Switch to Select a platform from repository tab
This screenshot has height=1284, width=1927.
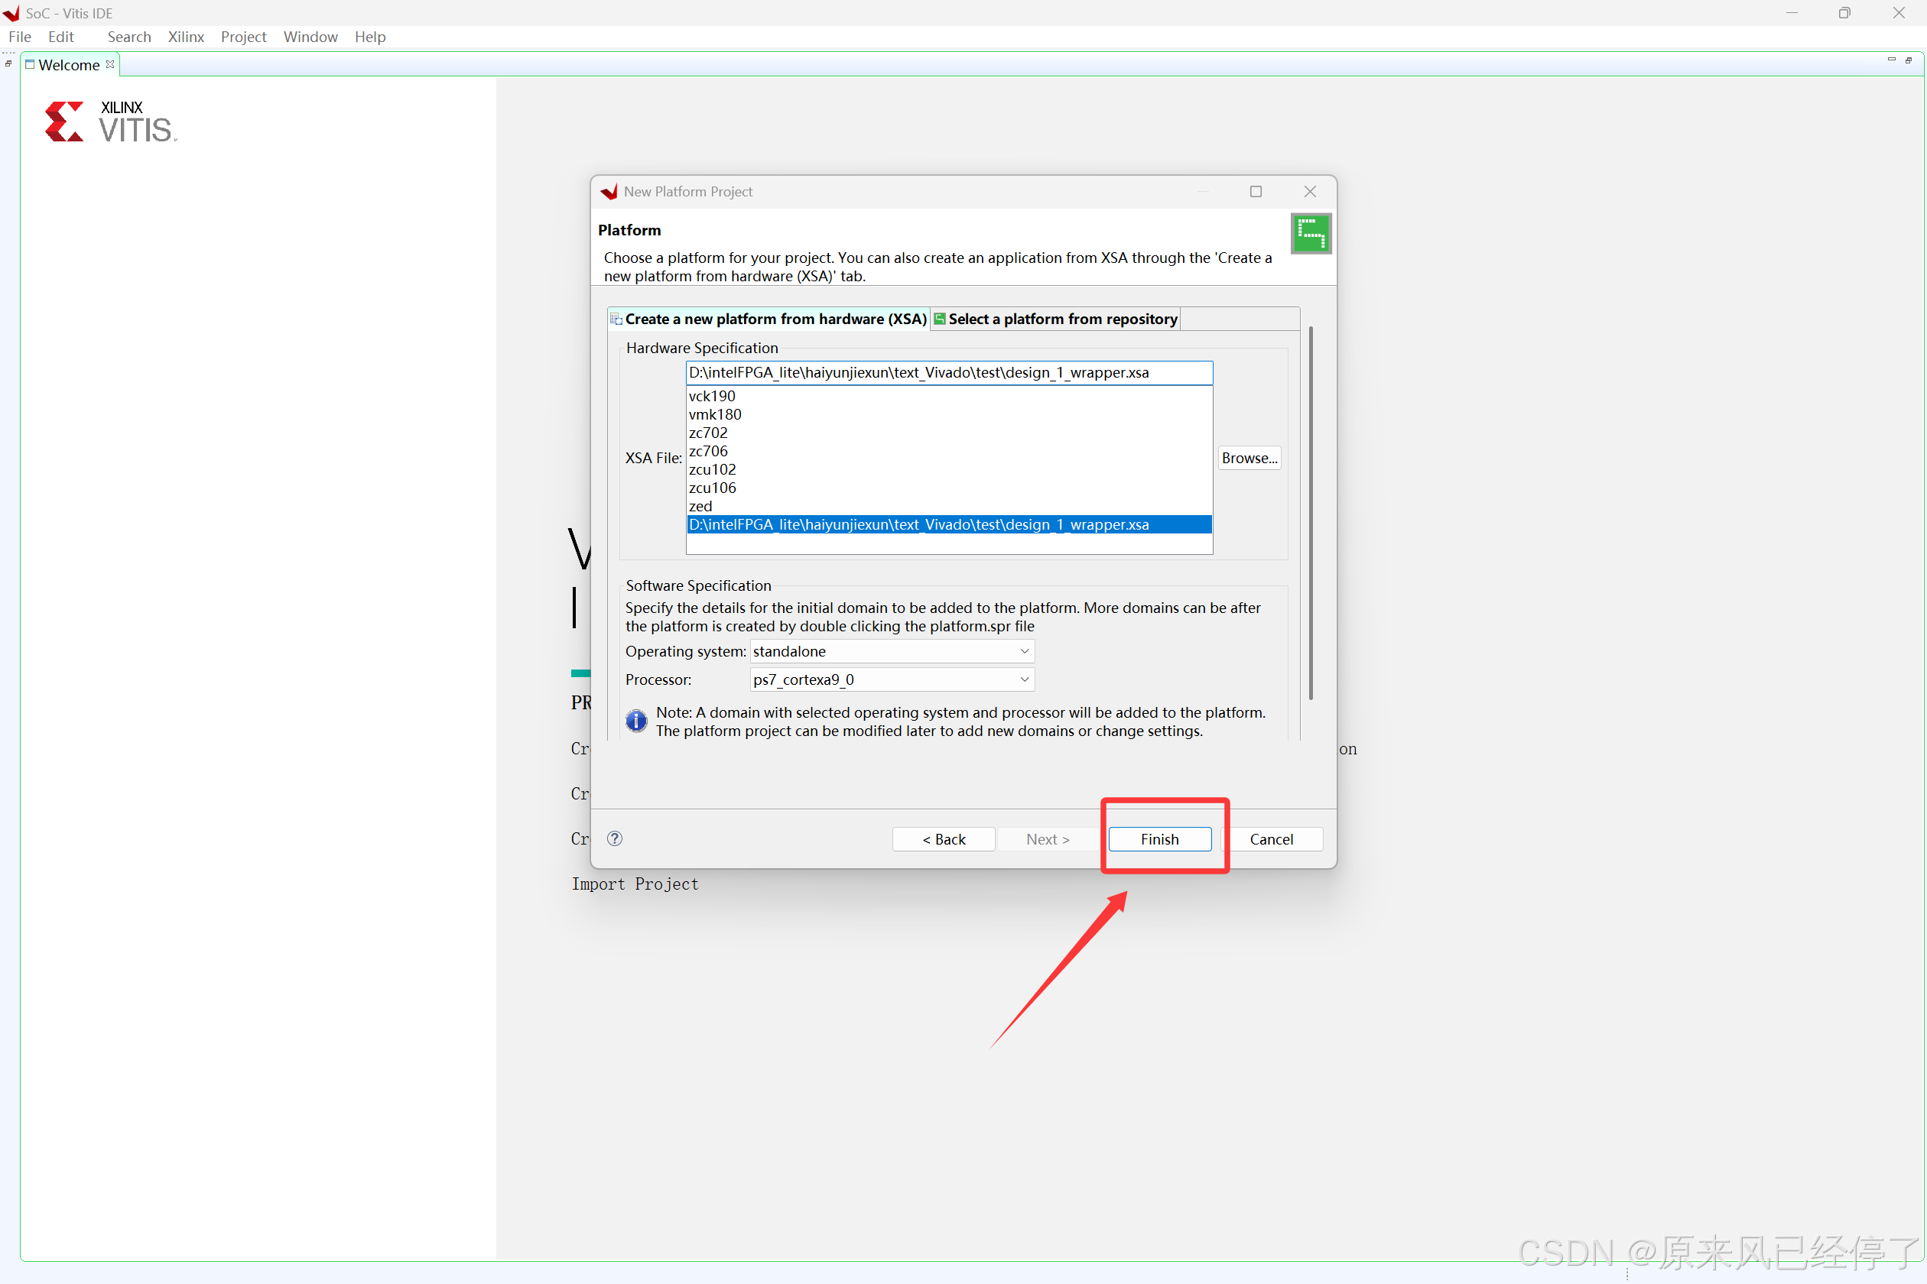(x=1055, y=319)
